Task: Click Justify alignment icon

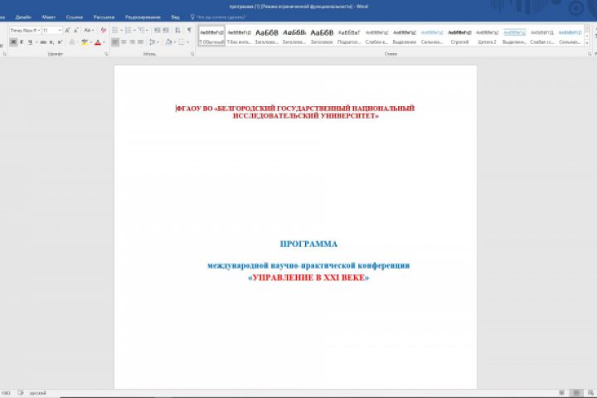Action: (140, 42)
